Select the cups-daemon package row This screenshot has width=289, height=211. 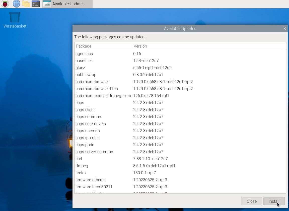180,131
